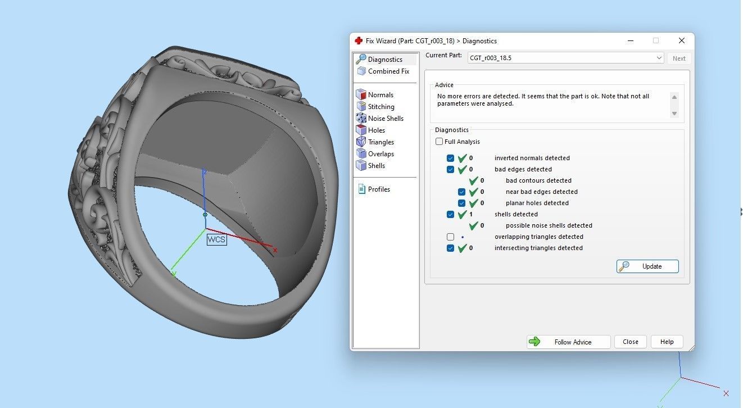743x408 pixels.
Task: Open Profiles in the sidebar
Action: tap(379, 189)
